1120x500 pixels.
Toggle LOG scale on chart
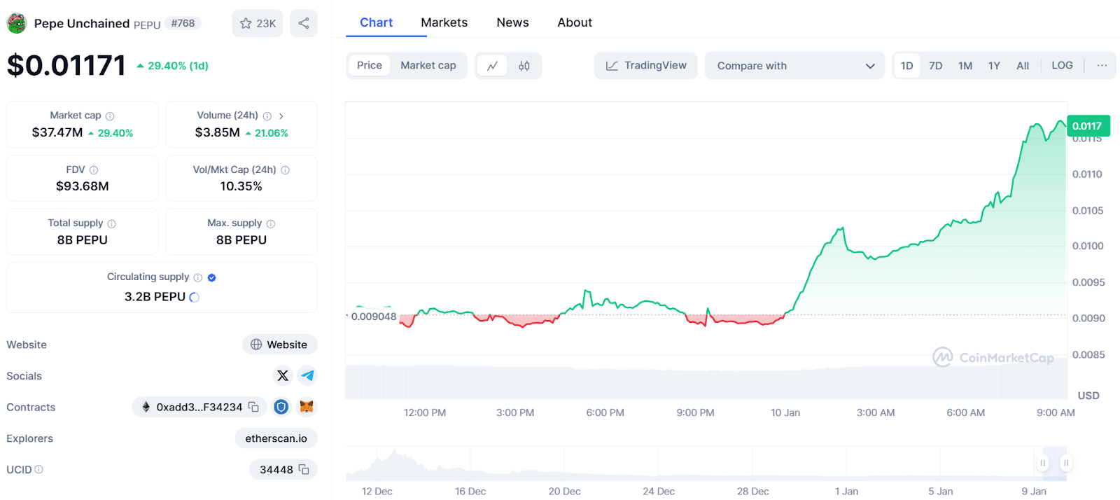[1062, 65]
